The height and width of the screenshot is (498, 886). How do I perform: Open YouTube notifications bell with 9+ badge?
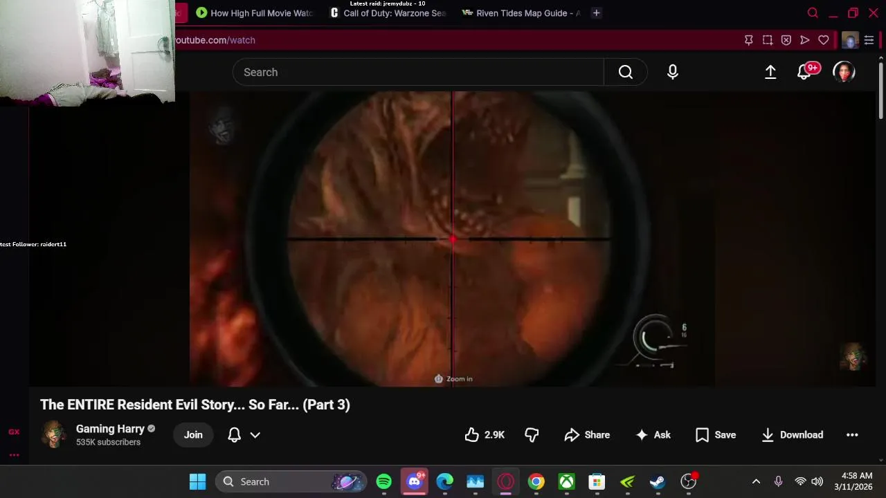(805, 71)
